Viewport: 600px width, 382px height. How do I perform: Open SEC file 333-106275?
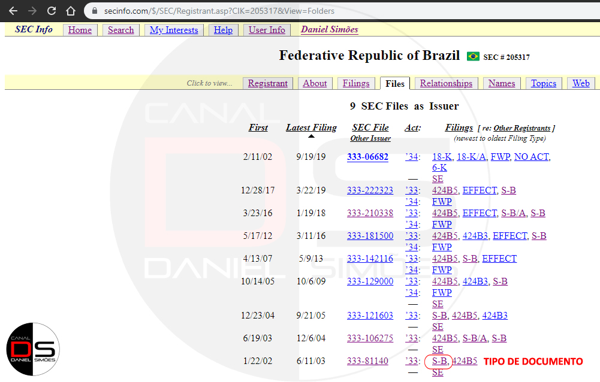pos(370,338)
